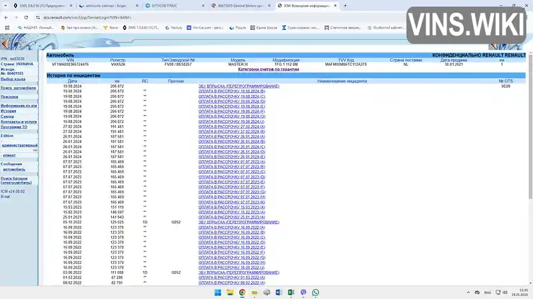This screenshot has height=299, width=533.
Task: Expand the tab search dropdown arrow
Action: (x=5, y=5)
